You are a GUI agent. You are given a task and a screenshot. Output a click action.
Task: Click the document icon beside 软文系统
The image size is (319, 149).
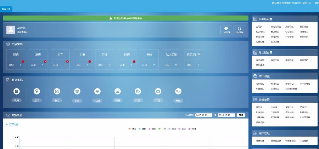coord(8,80)
